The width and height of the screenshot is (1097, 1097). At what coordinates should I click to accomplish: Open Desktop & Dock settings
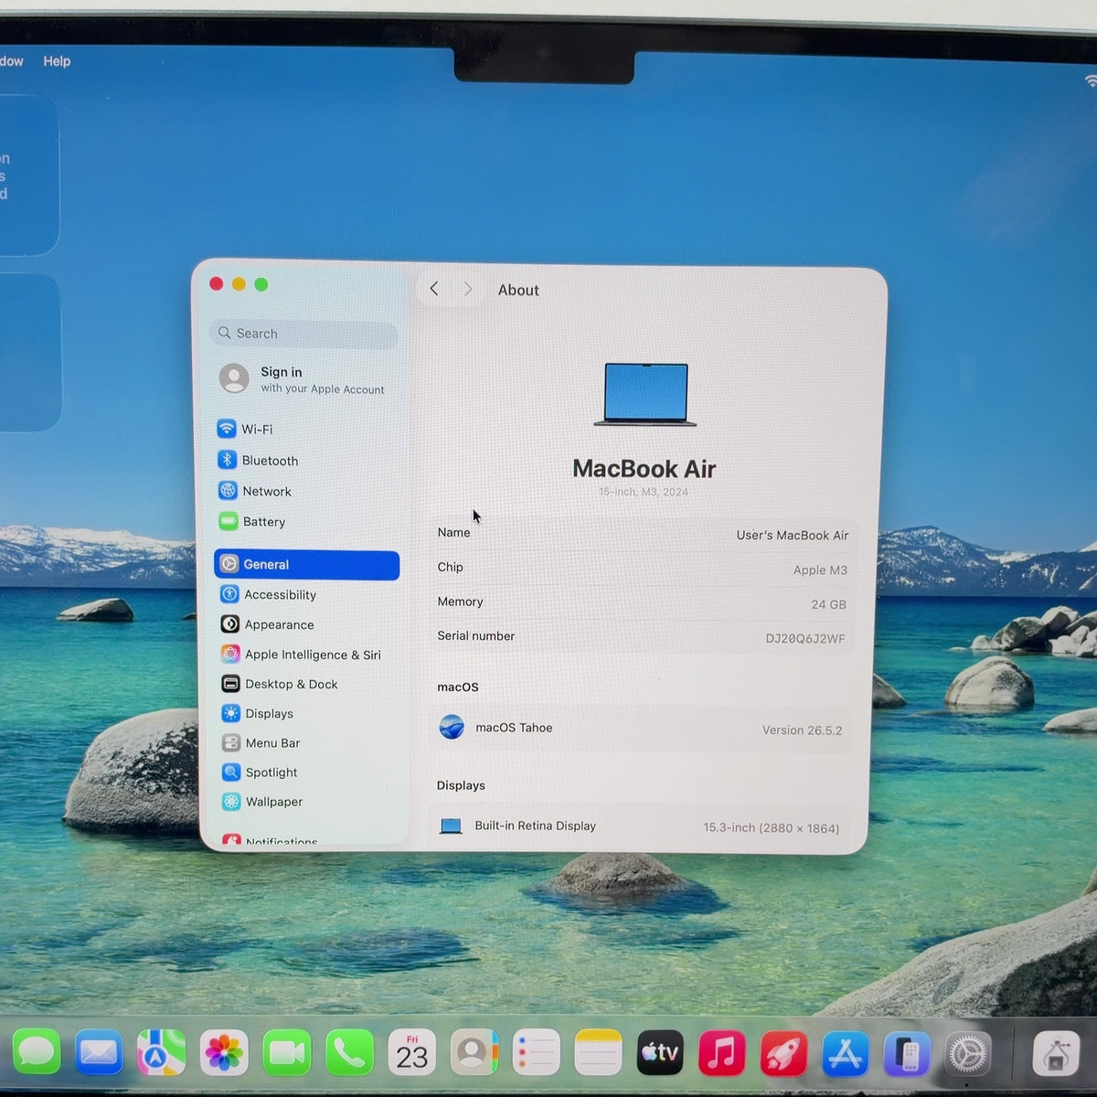[x=305, y=684]
